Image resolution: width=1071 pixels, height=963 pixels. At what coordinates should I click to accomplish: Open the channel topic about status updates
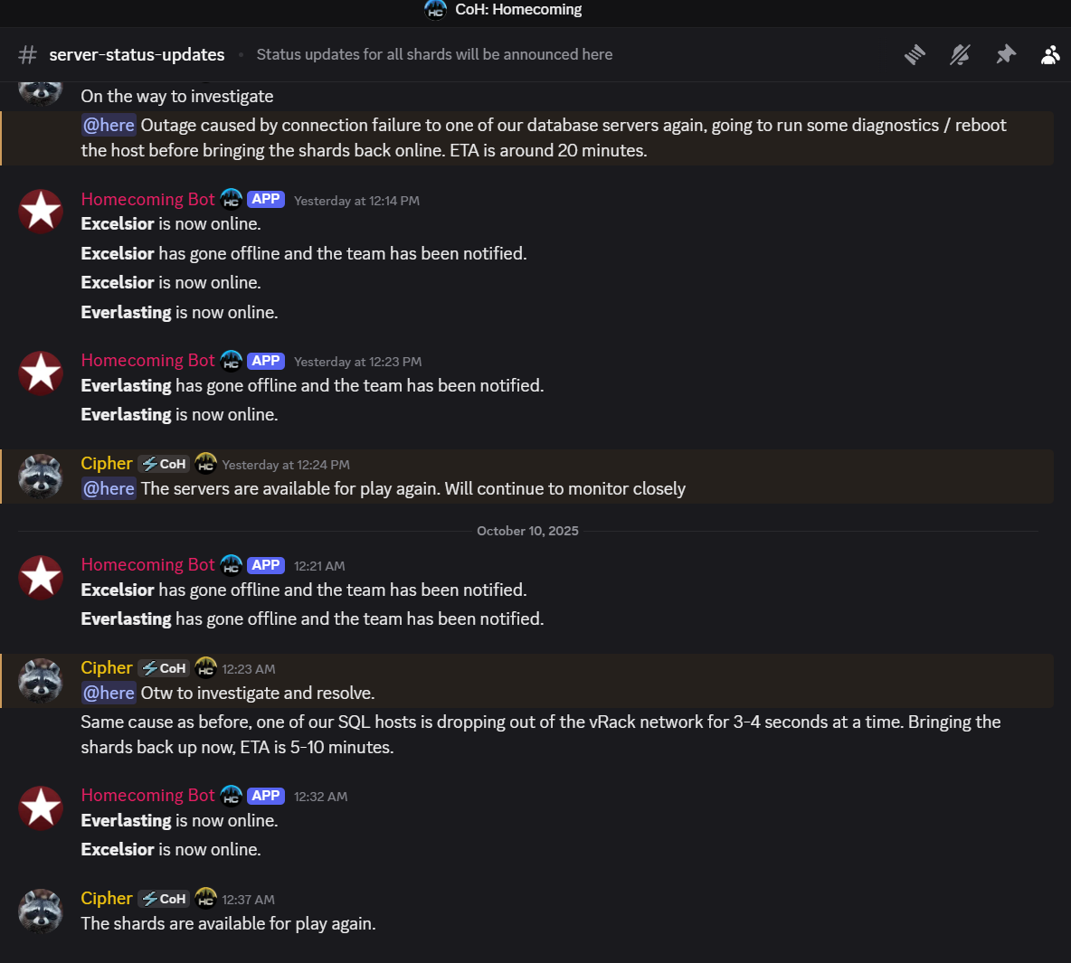point(434,55)
